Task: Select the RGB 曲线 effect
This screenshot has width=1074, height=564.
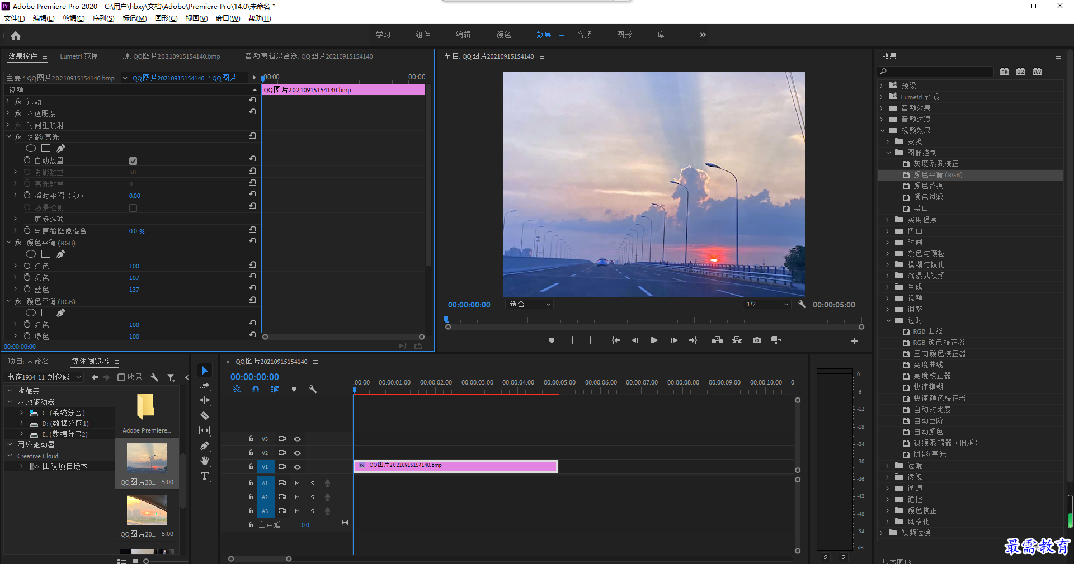Action: pos(927,331)
